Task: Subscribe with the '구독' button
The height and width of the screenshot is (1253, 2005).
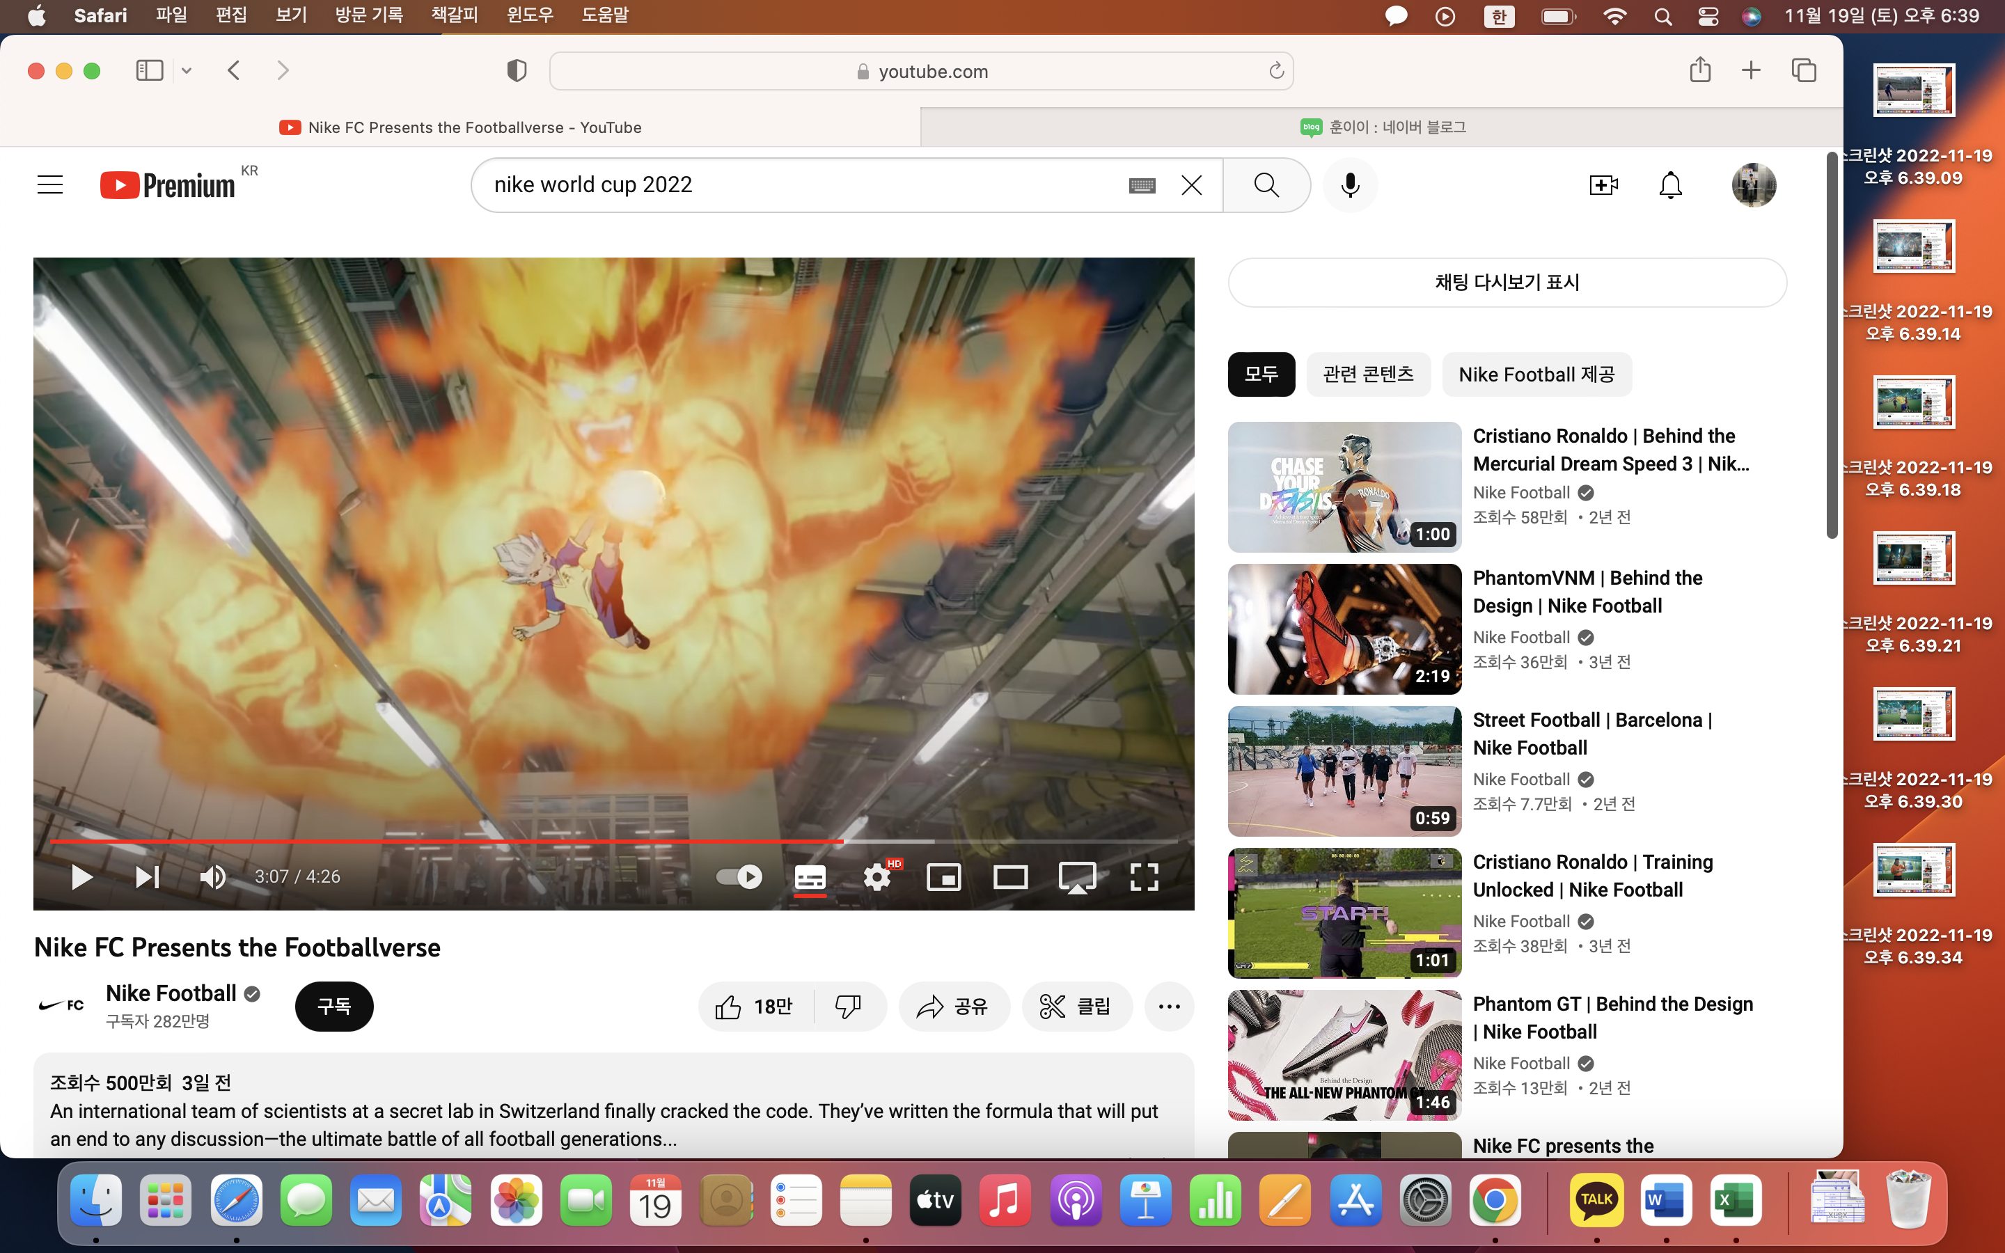Action: 334,1006
